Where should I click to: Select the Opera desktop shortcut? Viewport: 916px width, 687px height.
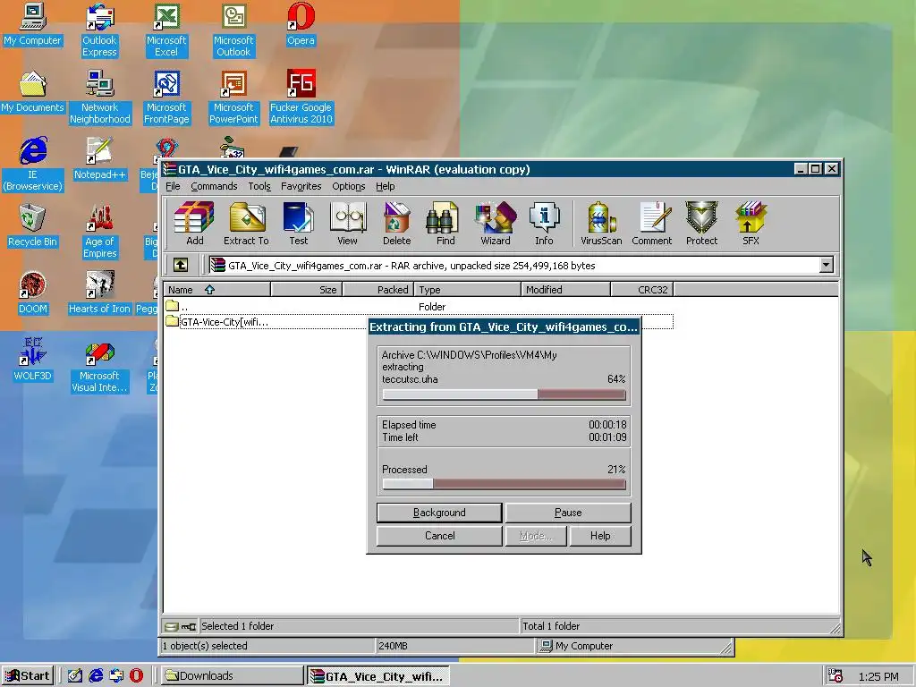[x=301, y=24]
